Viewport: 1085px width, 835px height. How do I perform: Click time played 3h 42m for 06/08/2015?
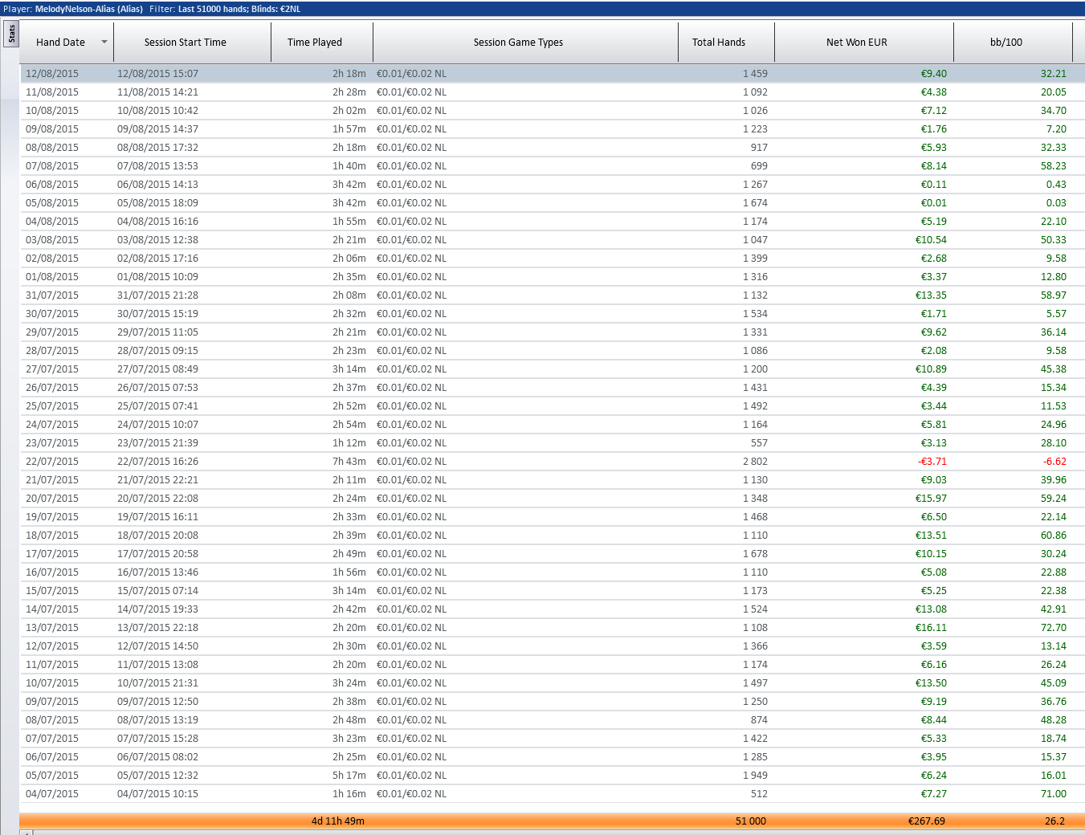point(349,185)
